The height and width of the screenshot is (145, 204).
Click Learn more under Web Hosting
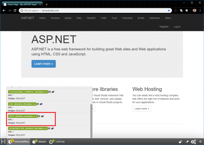click(x=142, y=109)
